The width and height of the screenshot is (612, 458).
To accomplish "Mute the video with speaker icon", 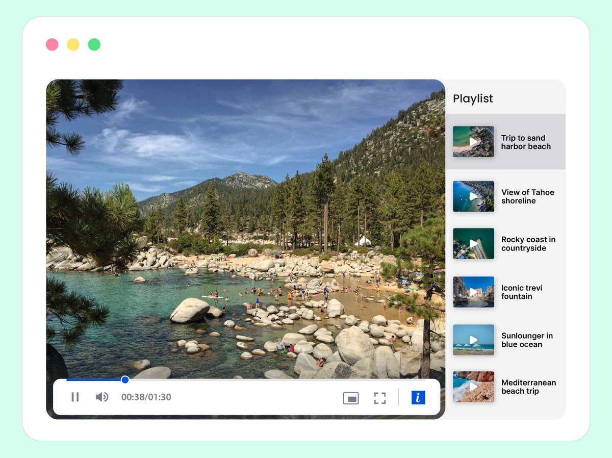I will click(x=102, y=397).
